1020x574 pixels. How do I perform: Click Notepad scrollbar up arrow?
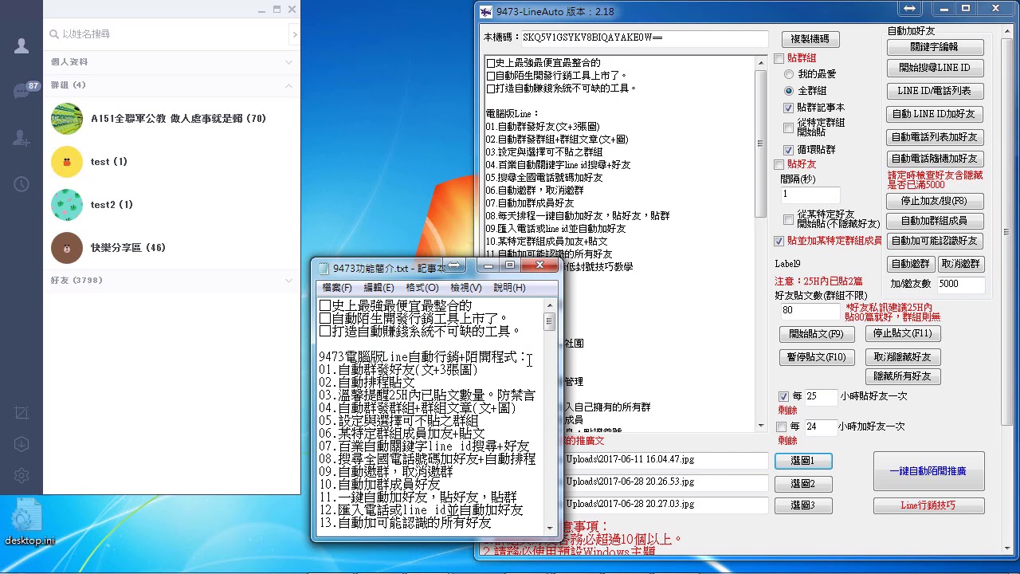coord(549,305)
